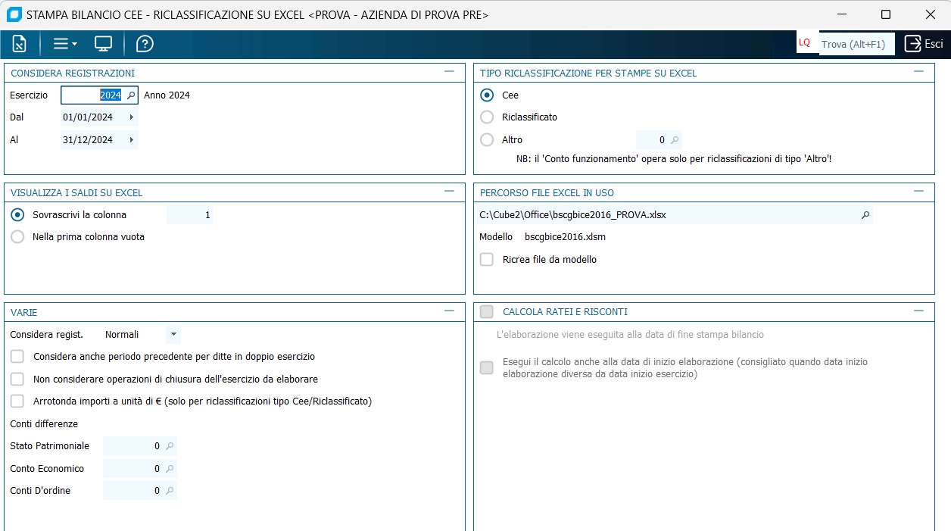Select the Altro radio option
The width and height of the screenshot is (951, 531).
tap(488, 139)
